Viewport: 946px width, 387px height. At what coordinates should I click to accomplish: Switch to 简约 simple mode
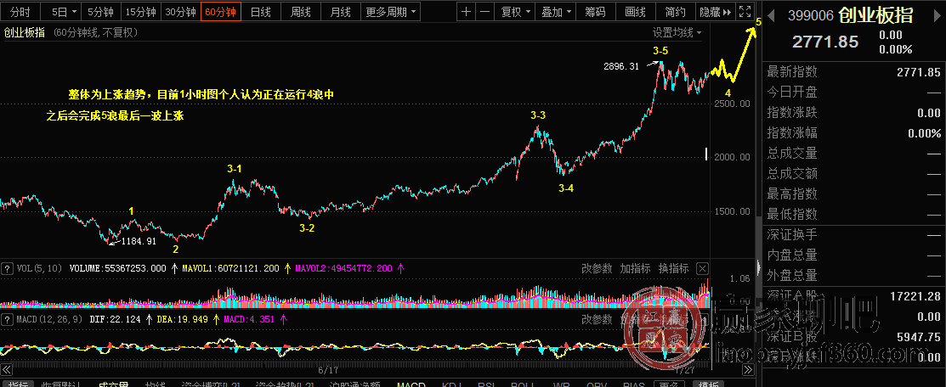[675, 11]
